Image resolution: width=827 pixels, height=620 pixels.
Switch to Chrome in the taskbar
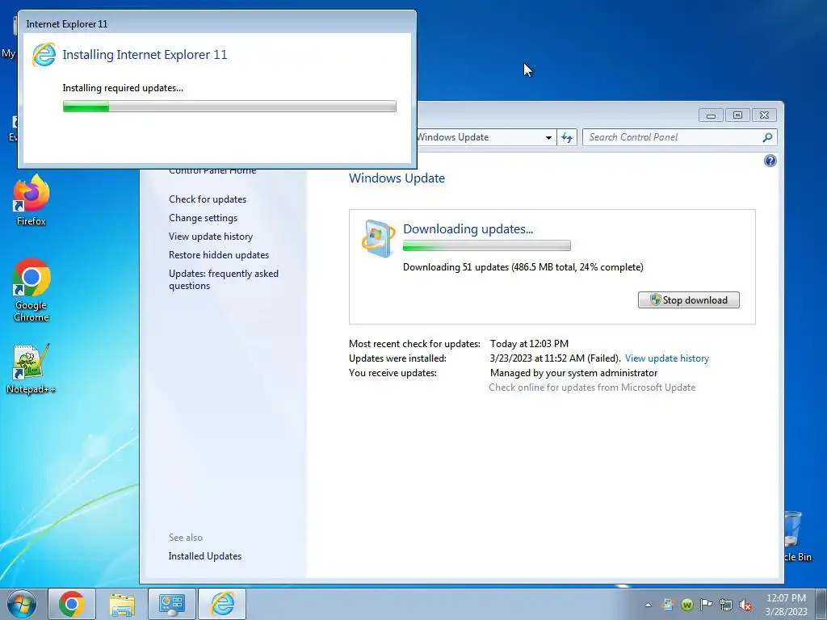pyautogui.click(x=72, y=604)
